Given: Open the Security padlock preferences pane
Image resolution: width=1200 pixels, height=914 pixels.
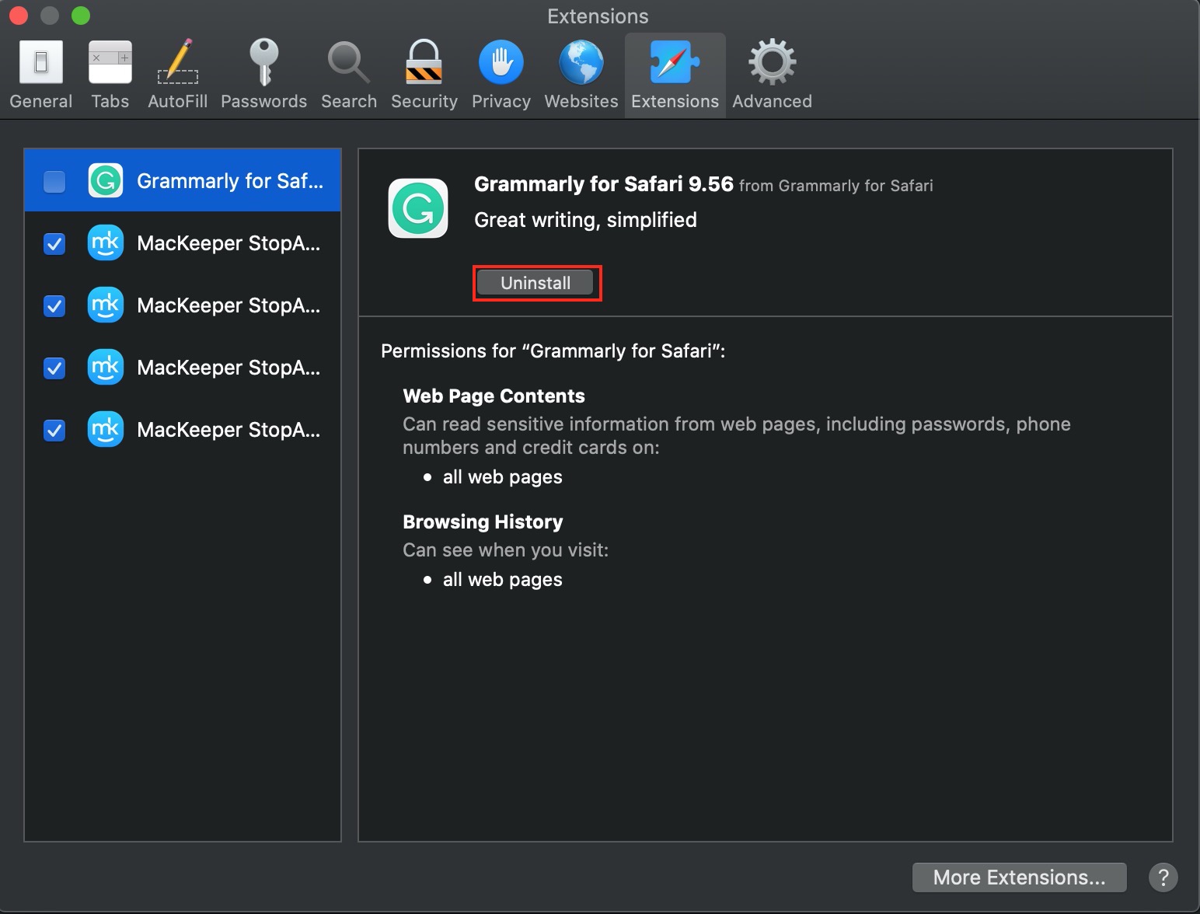Looking at the screenshot, I should click(424, 75).
